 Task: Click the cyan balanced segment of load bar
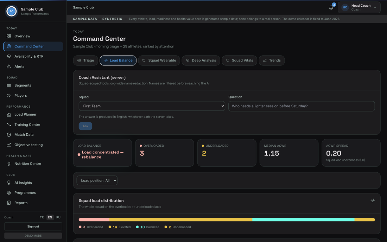click(x=303, y=219)
